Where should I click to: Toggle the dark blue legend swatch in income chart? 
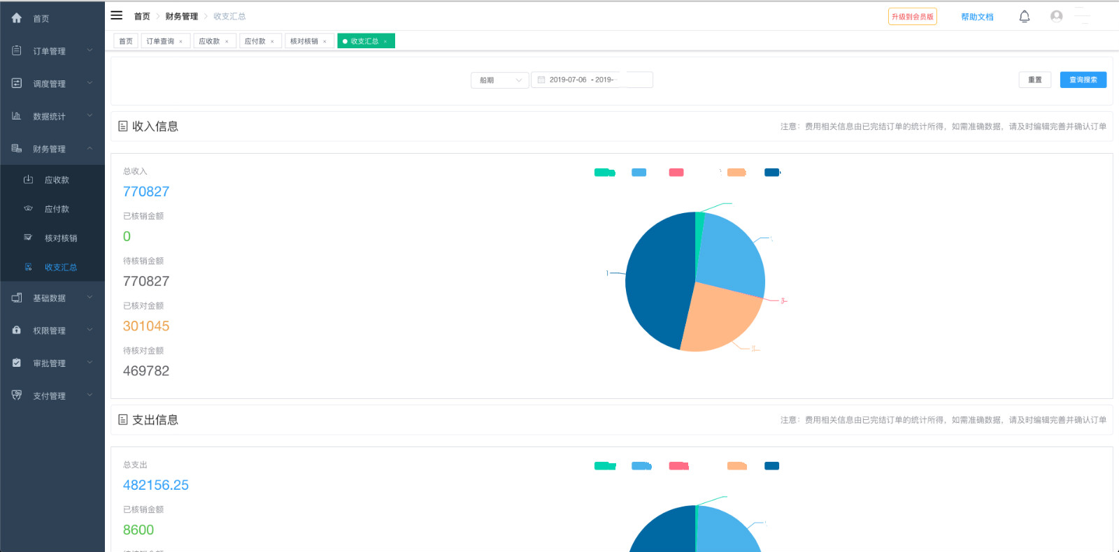(x=772, y=173)
